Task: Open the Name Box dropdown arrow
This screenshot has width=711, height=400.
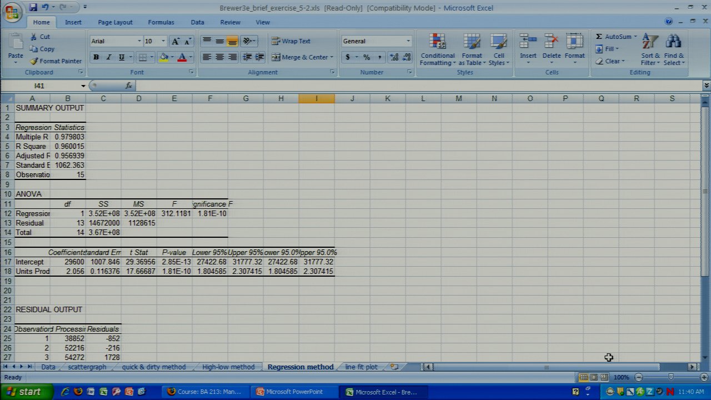Action: tap(83, 86)
